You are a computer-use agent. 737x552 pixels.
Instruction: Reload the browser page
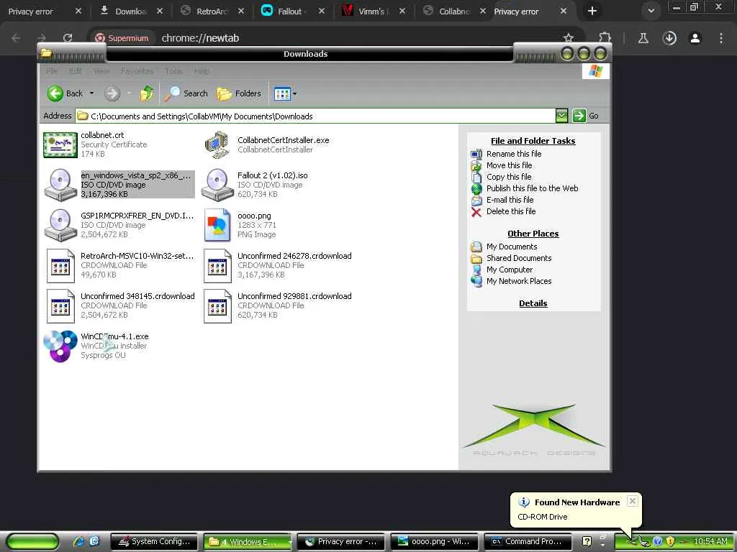click(x=68, y=37)
